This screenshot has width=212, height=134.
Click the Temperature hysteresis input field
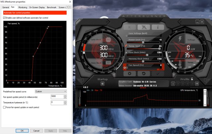coord(57,103)
